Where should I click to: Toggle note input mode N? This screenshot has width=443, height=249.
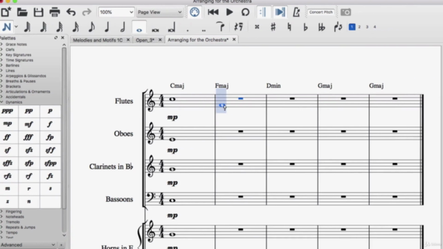(6, 27)
